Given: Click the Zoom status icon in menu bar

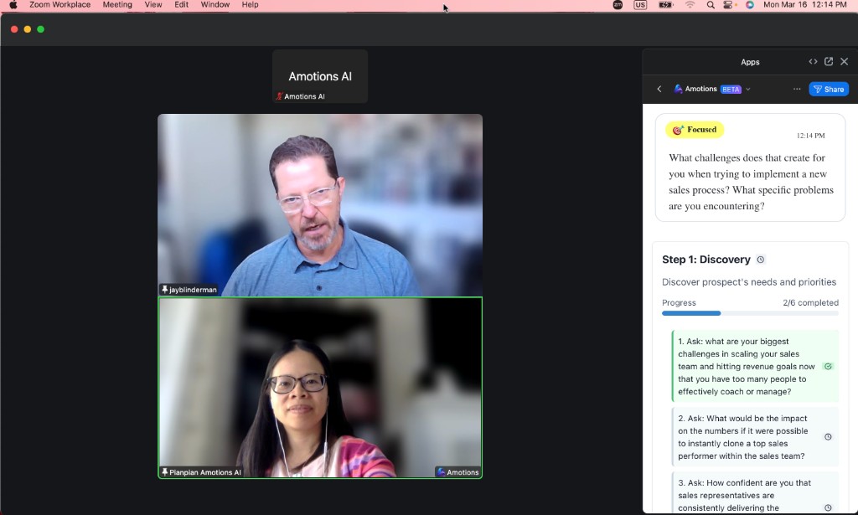Looking at the screenshot, I should (618, 5).
